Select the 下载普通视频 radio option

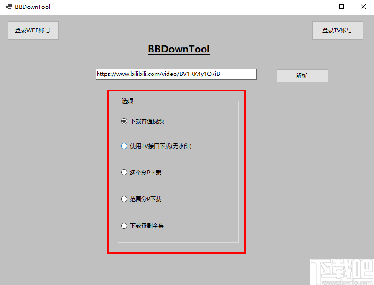(x=142, y=121)
